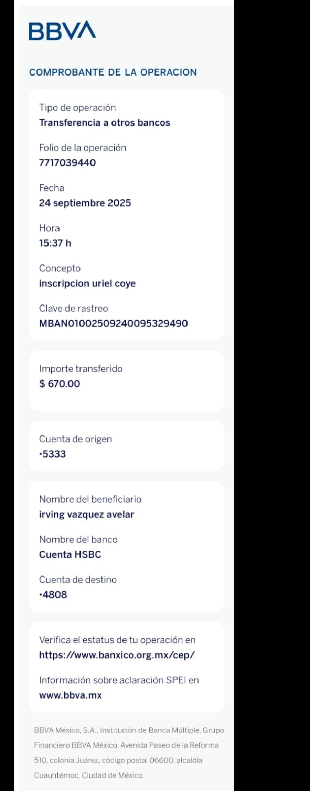This screenshot has width=310, height=791.
Task: Click the tracking key MBAN01002509240095329490
Action: [x=113, y=323]
